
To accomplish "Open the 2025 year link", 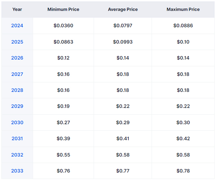I will point(17,42).
